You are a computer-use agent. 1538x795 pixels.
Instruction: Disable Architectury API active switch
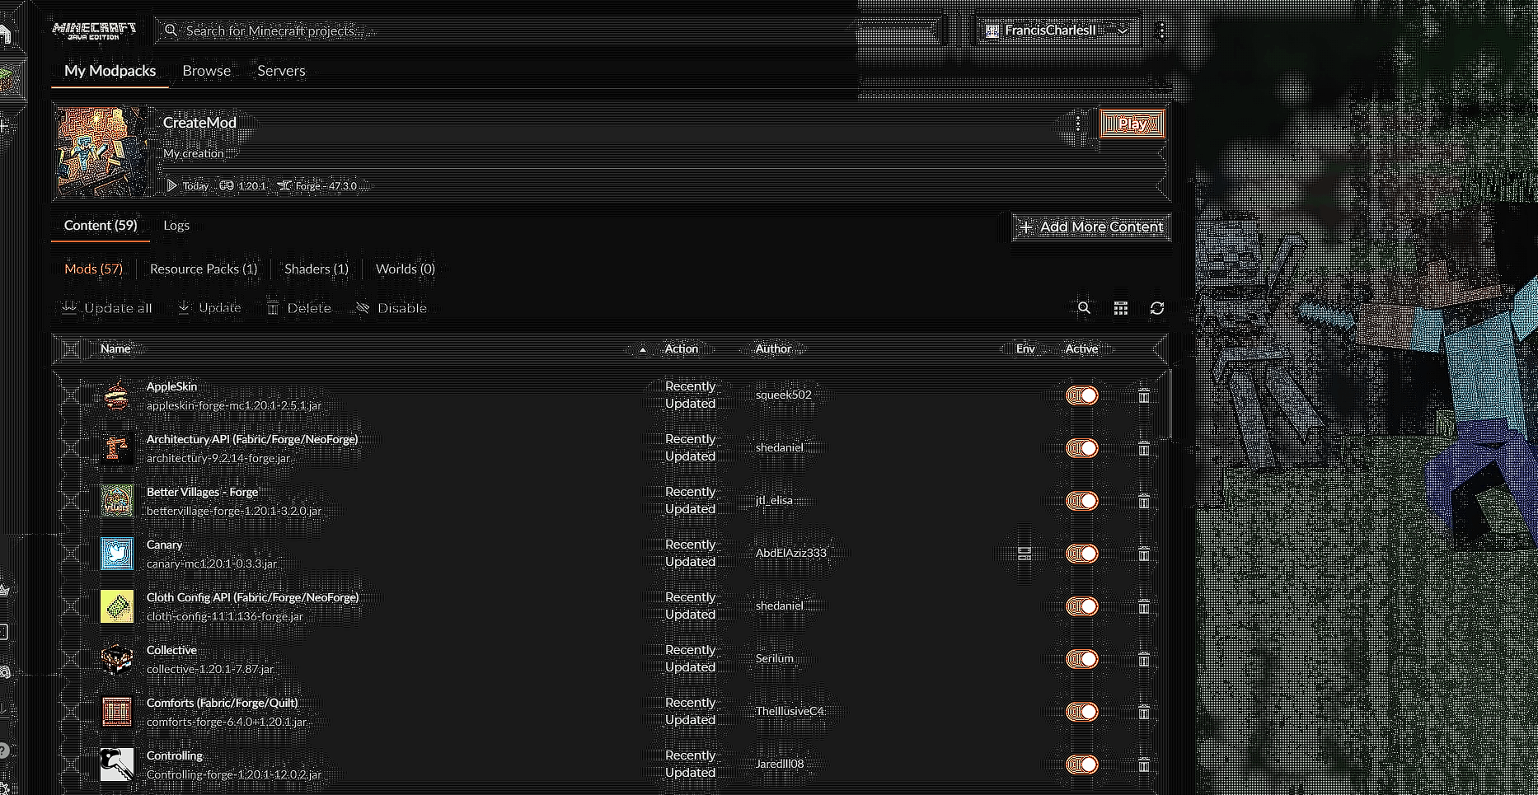point(1082,448)
